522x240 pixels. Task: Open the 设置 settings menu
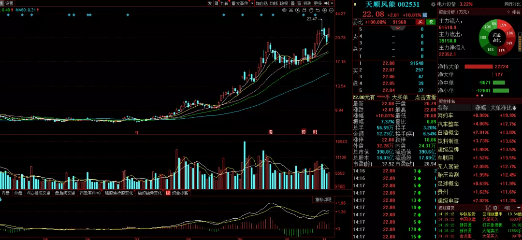point(9,3)
